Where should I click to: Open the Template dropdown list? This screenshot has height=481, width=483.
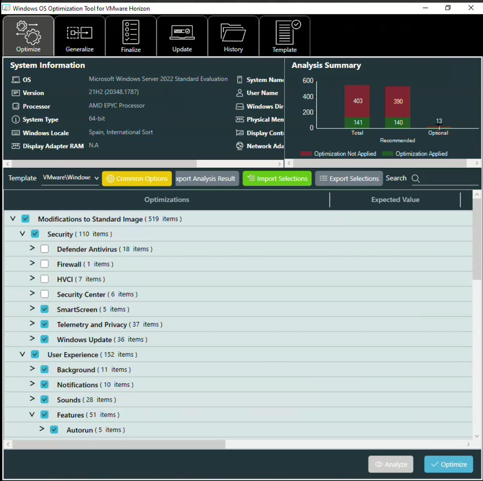71,178
